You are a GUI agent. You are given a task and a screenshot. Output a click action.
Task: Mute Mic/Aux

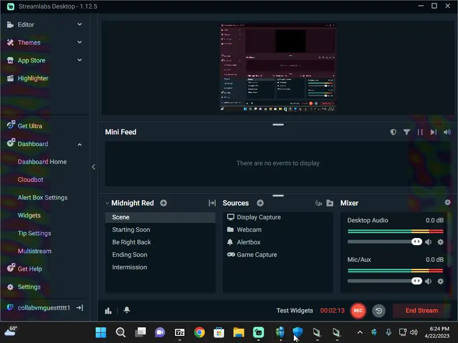pos(428,281)
